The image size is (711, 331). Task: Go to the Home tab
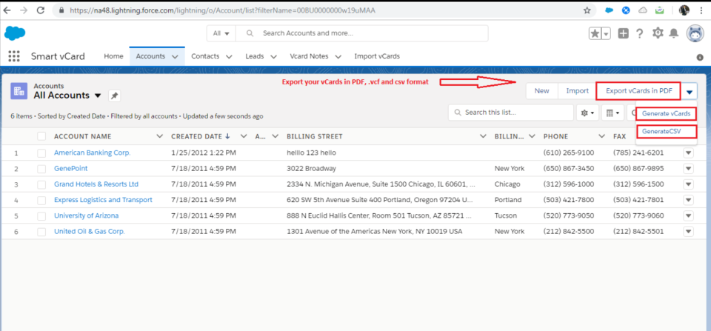click(x=113, y=56)
